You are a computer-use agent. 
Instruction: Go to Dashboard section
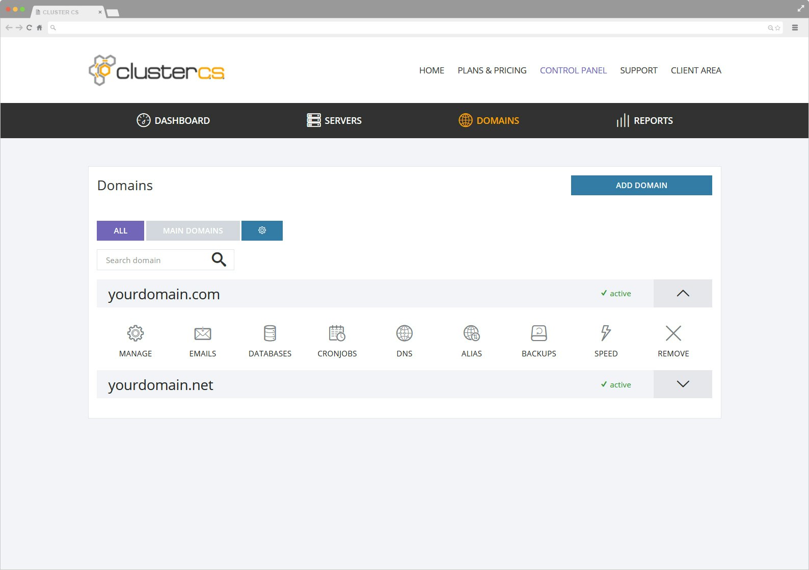tap(173, 120)
